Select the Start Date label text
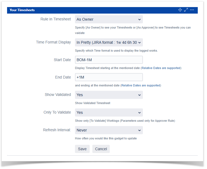Screen dimensions: 207x169 pyautogui.click(x=62, y=60)
